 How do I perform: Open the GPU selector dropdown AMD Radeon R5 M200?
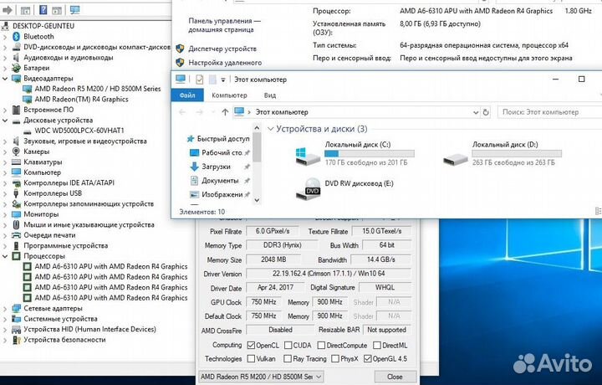click(261, 377)
